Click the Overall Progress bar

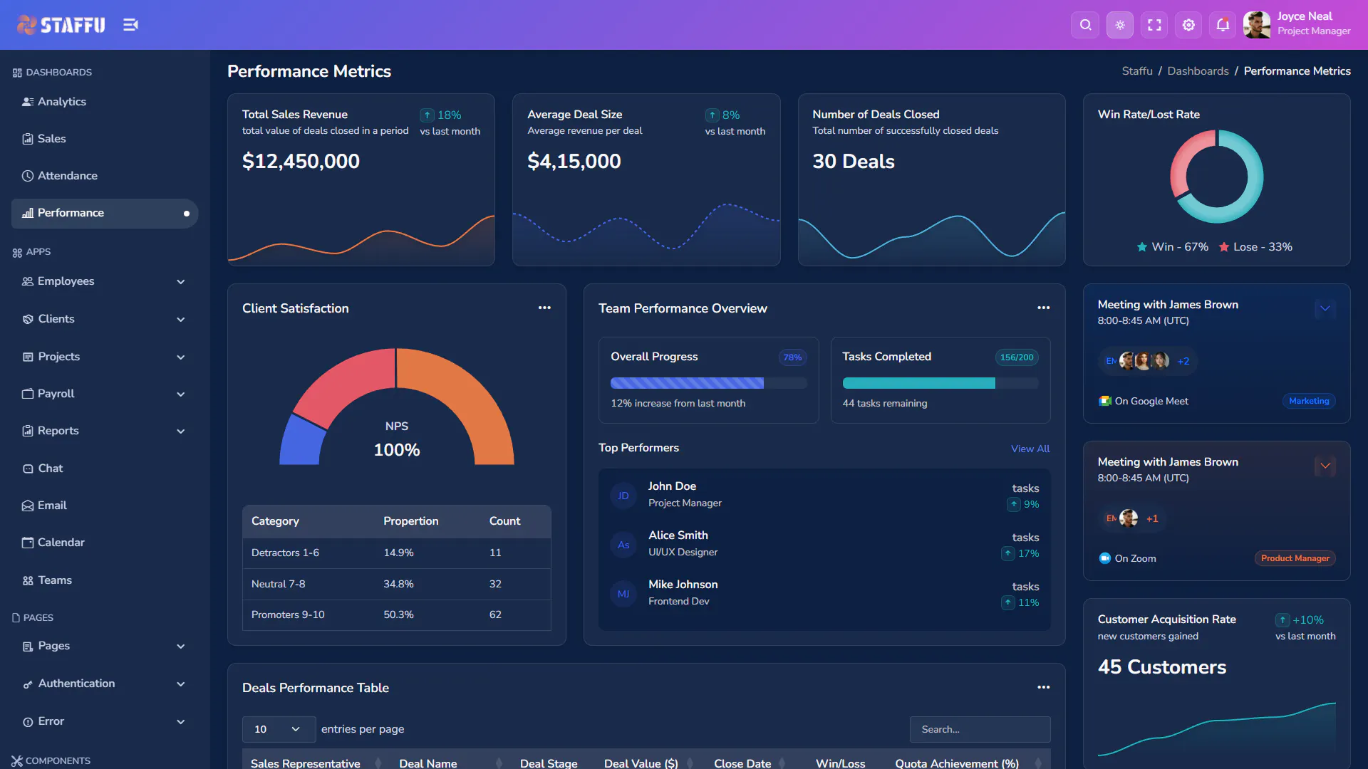coord(708,383)
